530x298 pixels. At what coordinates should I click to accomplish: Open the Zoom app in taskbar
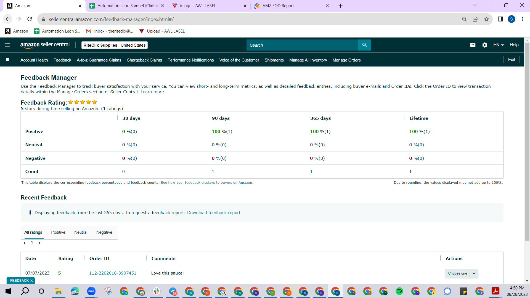coord(91,291)
